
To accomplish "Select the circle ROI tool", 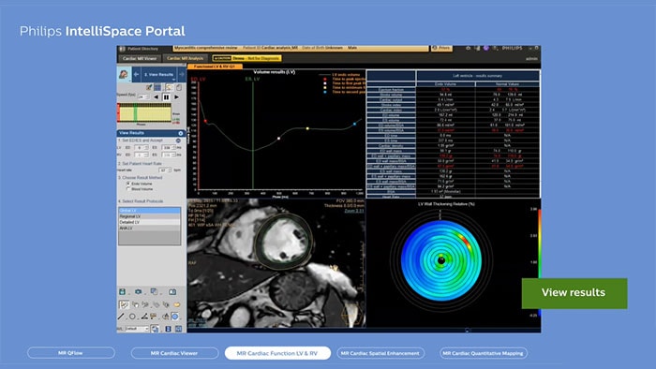I will click(132, 317).
